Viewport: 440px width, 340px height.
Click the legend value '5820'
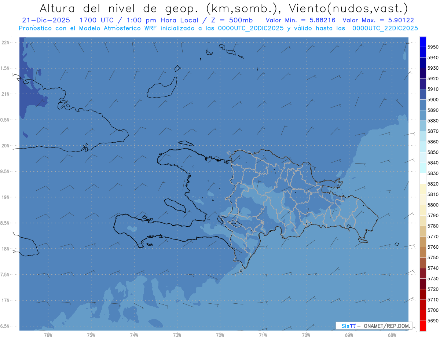[x=433, y=184]
